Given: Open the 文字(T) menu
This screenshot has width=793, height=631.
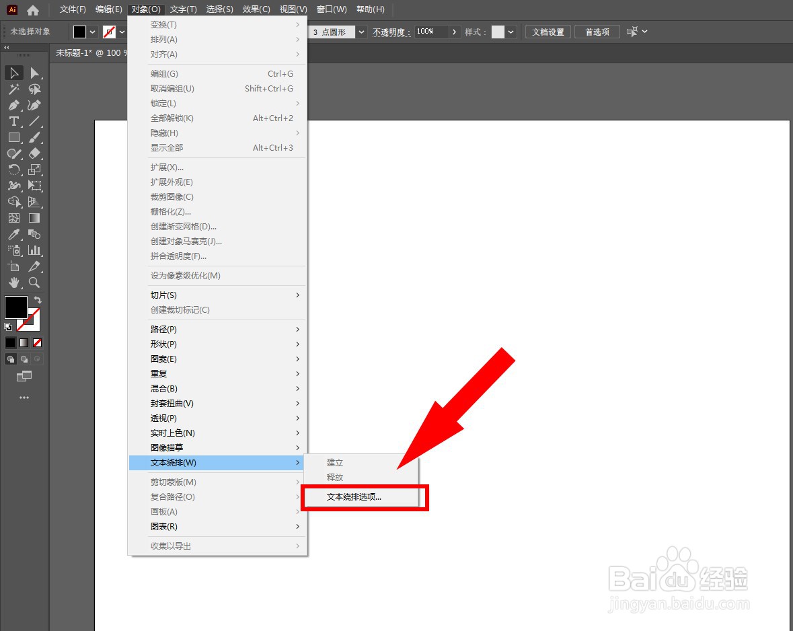Looking at the screenshot, I should (x=183, y=9).
